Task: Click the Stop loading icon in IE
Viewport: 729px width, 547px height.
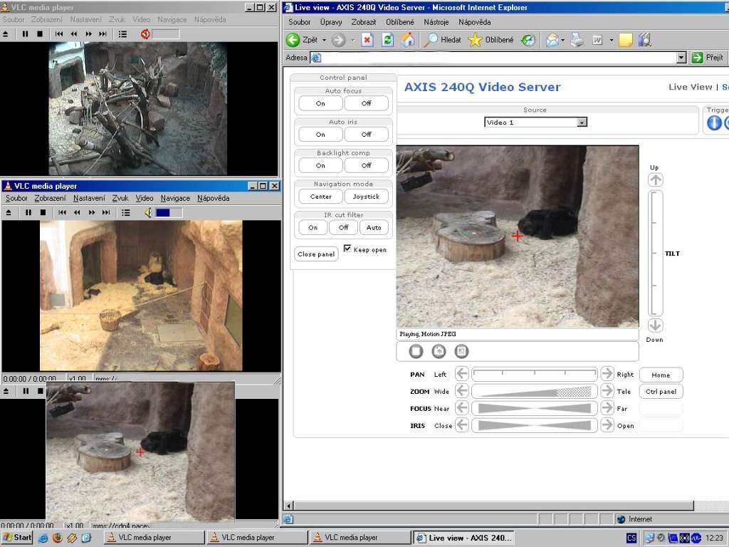Action: tap(367, 40)
